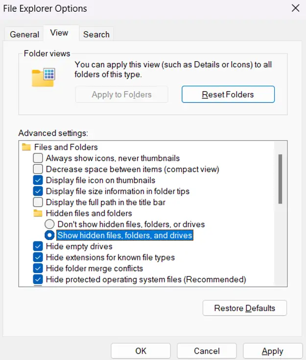Uncheck Hide empty drives

(38, 246)
